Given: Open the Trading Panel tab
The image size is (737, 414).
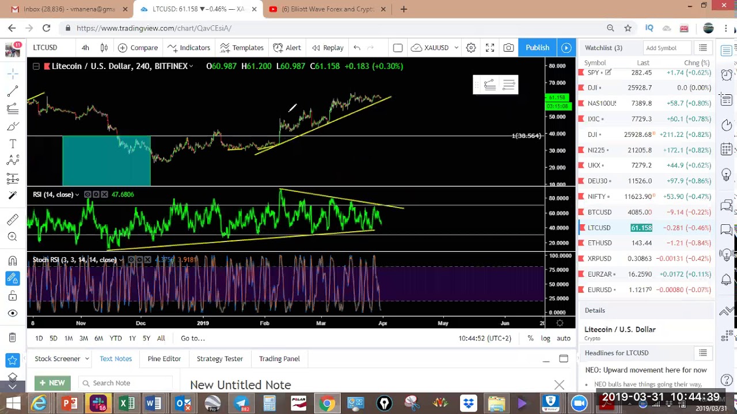Looking at the screenshot, I should [279, 359].
